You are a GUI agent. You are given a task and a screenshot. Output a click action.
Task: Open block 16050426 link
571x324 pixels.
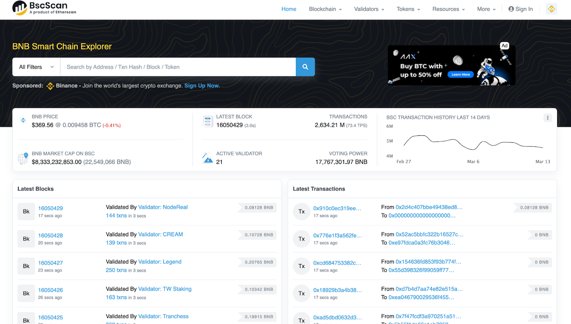point(50,290)
